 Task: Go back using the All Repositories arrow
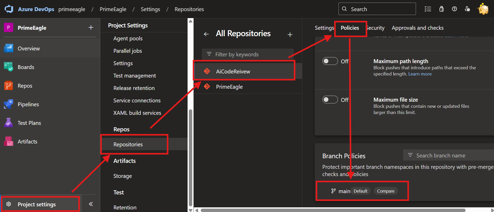206,34
